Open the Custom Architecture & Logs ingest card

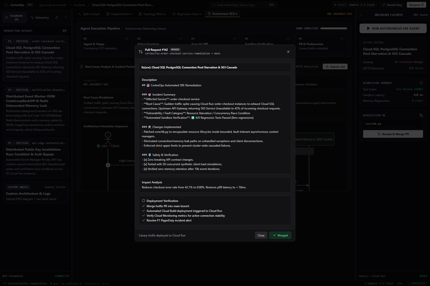click(35, 193)
